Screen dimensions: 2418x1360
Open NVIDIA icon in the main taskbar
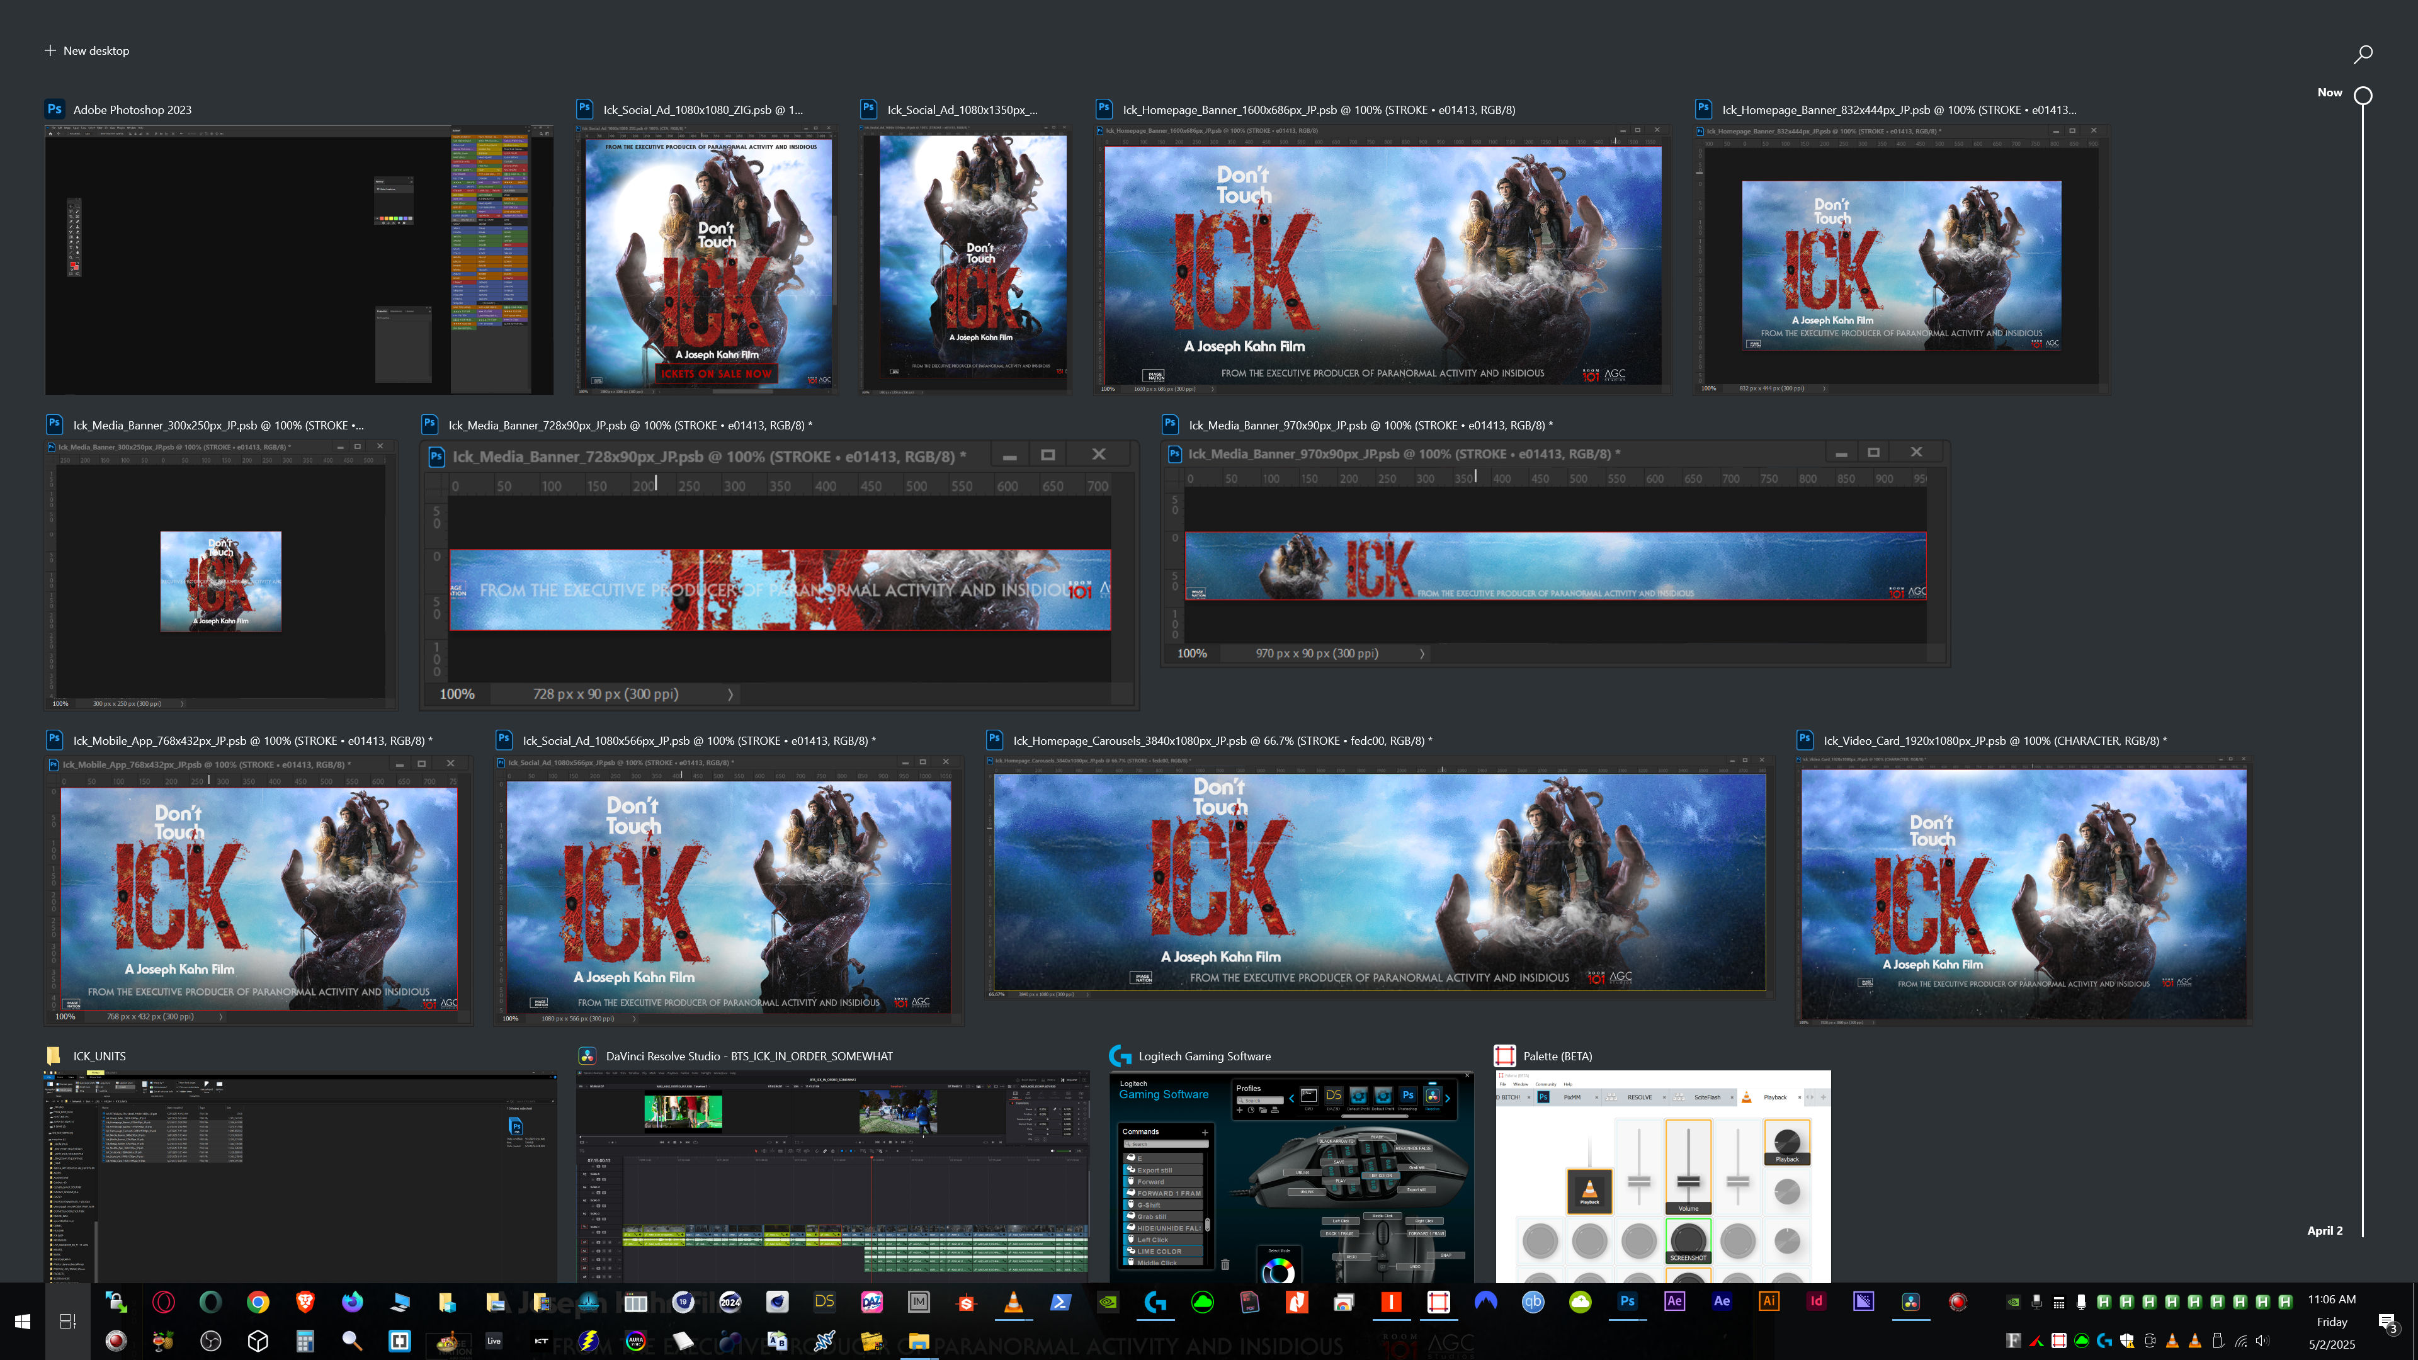[1108, 1301]
